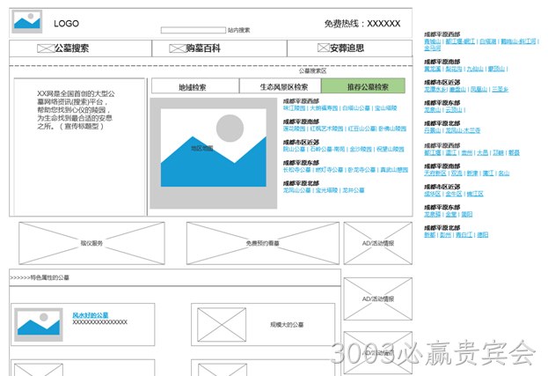Open the 蒙顶山 scenic area link
Viewport: 548px width, 376px height.
tap(496, 69)
